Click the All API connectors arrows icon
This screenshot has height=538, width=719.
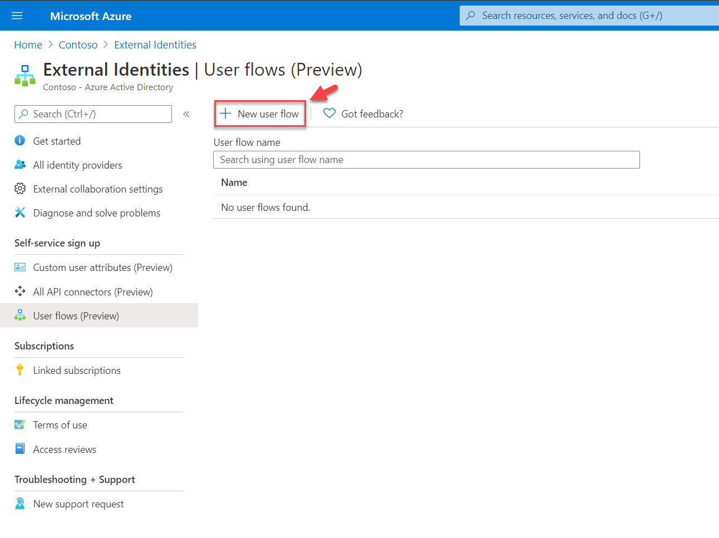pyautogui.click(x=20, y=291)
